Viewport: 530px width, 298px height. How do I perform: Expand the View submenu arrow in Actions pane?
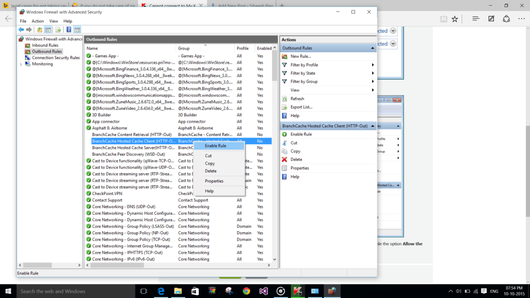click(x=373, y=90)
